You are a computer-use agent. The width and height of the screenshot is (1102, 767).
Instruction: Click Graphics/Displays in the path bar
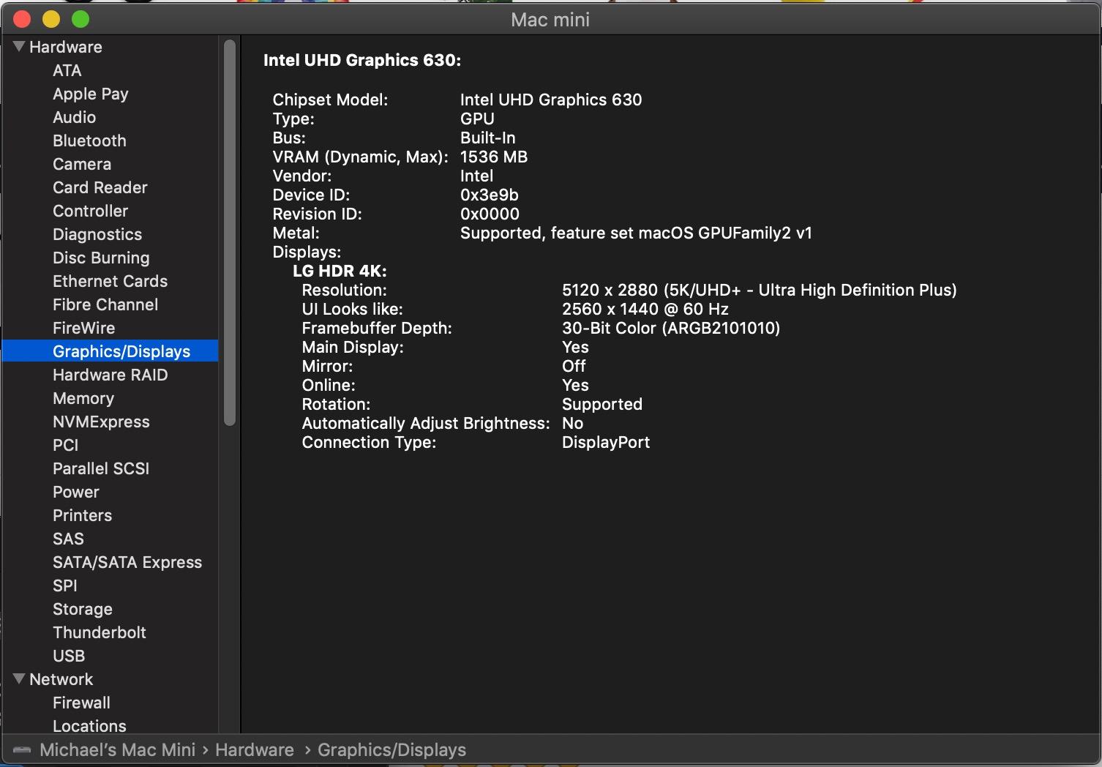coord(391,750)
